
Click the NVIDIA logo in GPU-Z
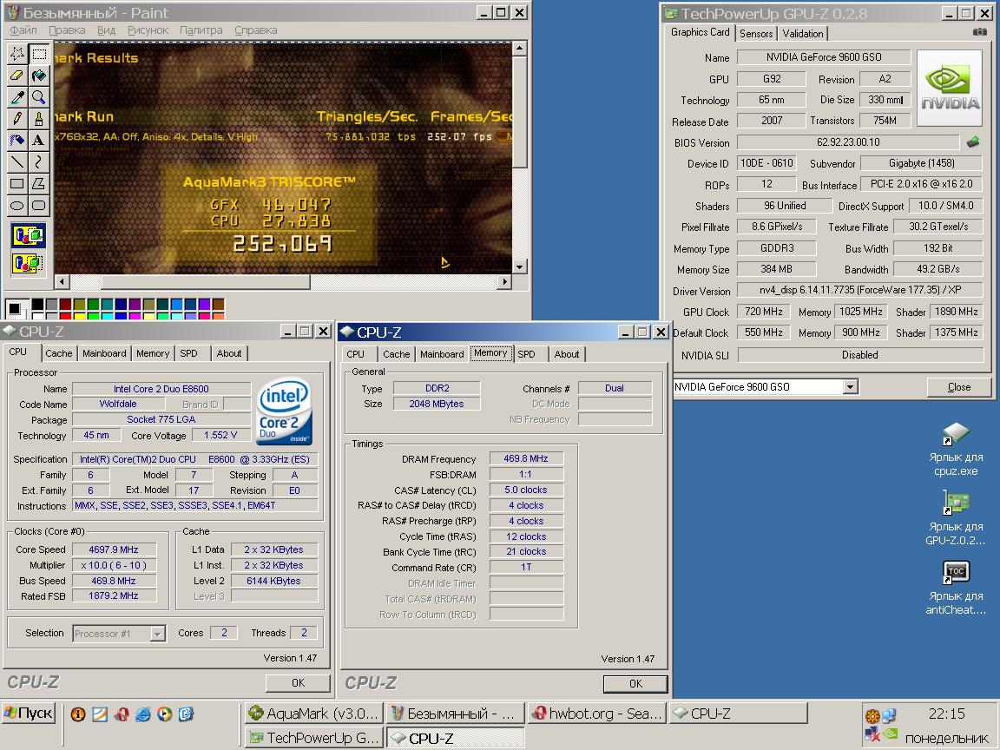tap(950, 89)
